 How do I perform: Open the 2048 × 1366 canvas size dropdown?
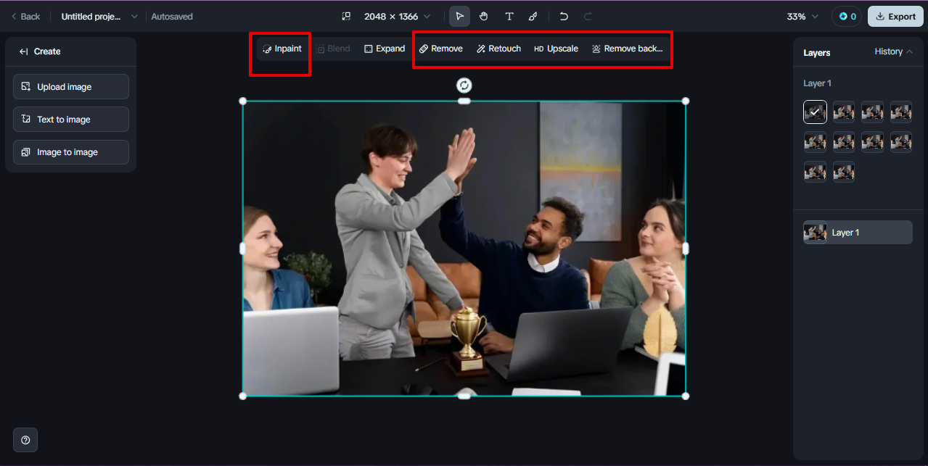[x=397, y=16]
